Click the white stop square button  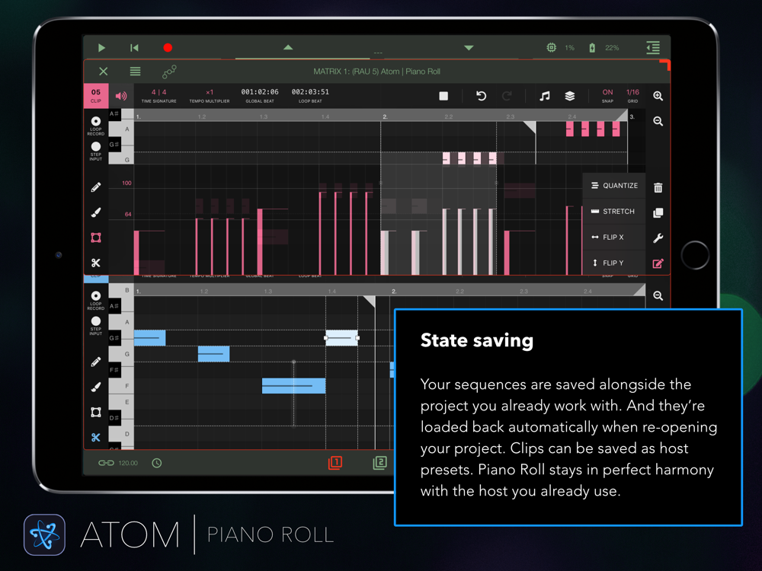[x=443, y=96]
